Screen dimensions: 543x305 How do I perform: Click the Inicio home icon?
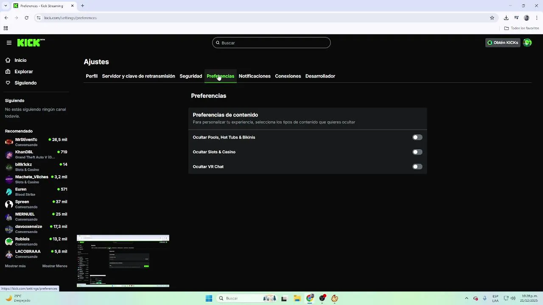click(8, 60)
